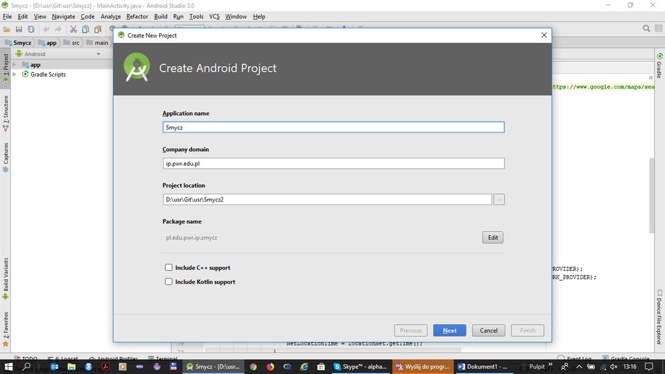Click the Open folder toolbar icon
Image resolution: width=665 pixels, height=374 pixels.
pos(6,29)
